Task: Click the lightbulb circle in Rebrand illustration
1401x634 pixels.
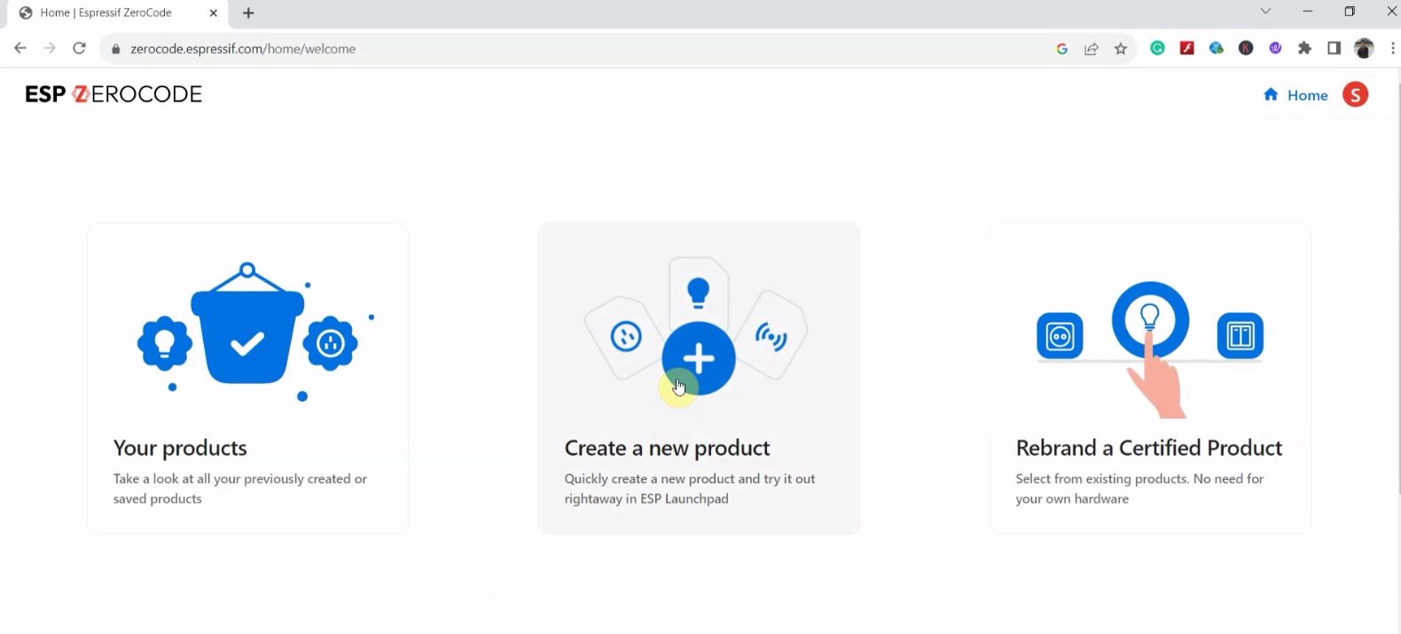Action: (1150, 318)
